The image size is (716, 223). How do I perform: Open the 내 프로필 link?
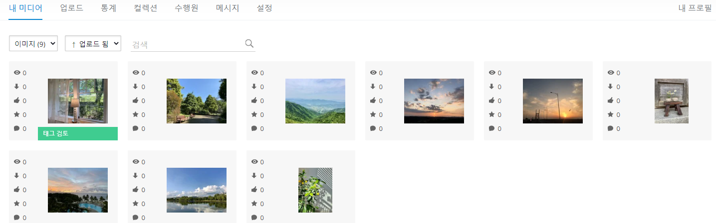pos(695,8)
